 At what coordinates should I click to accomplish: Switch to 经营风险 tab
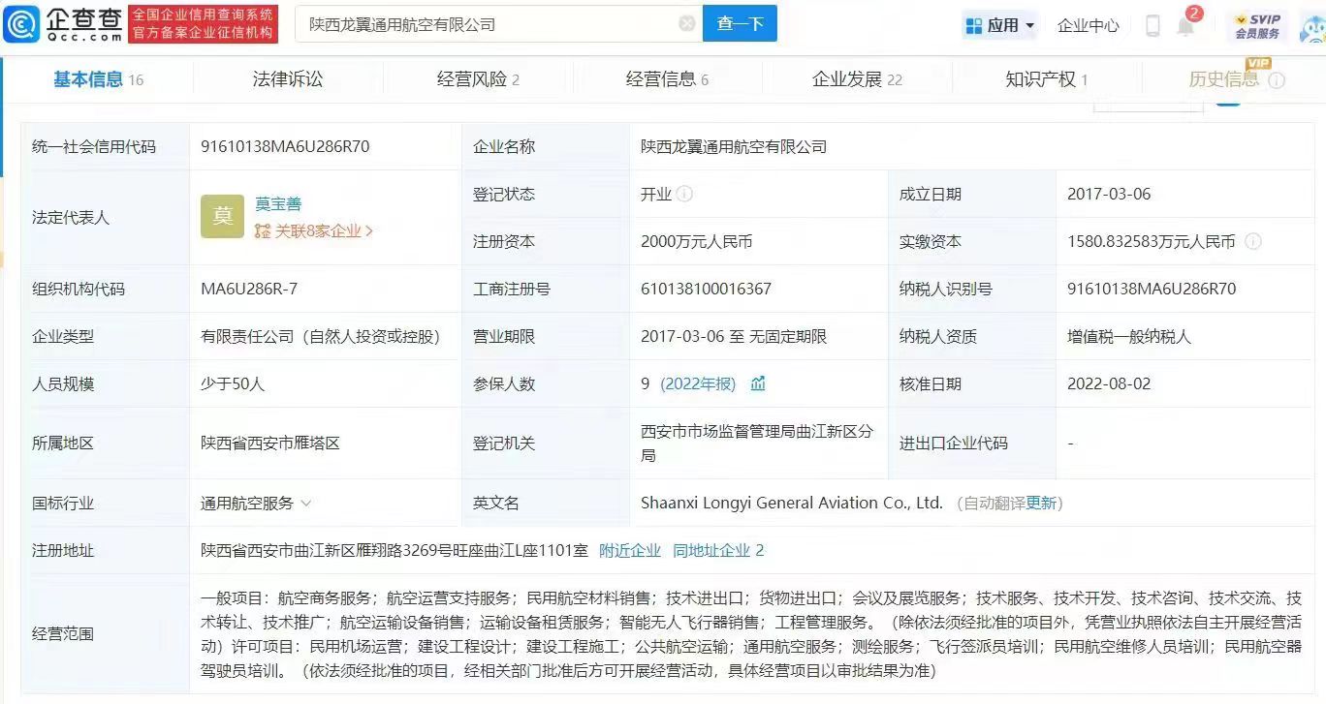tap(478, 79)
